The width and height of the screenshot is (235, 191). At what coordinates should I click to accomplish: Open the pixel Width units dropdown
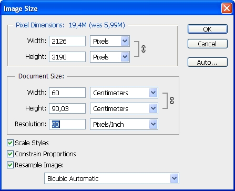(x=110, y=41)
